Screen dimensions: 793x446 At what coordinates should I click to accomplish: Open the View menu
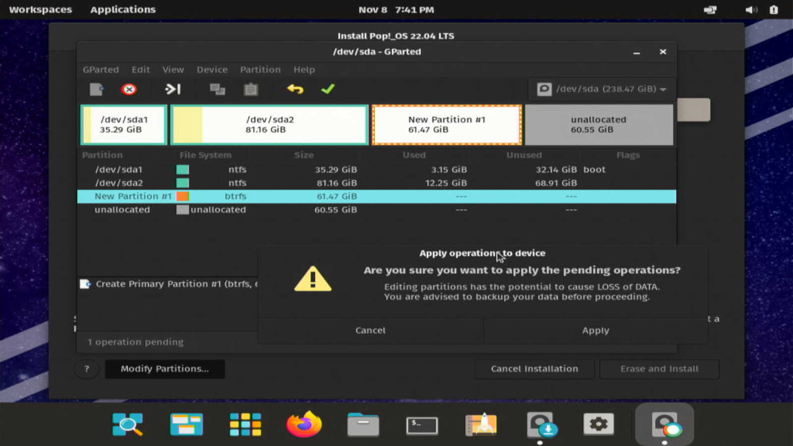(173, 70)
